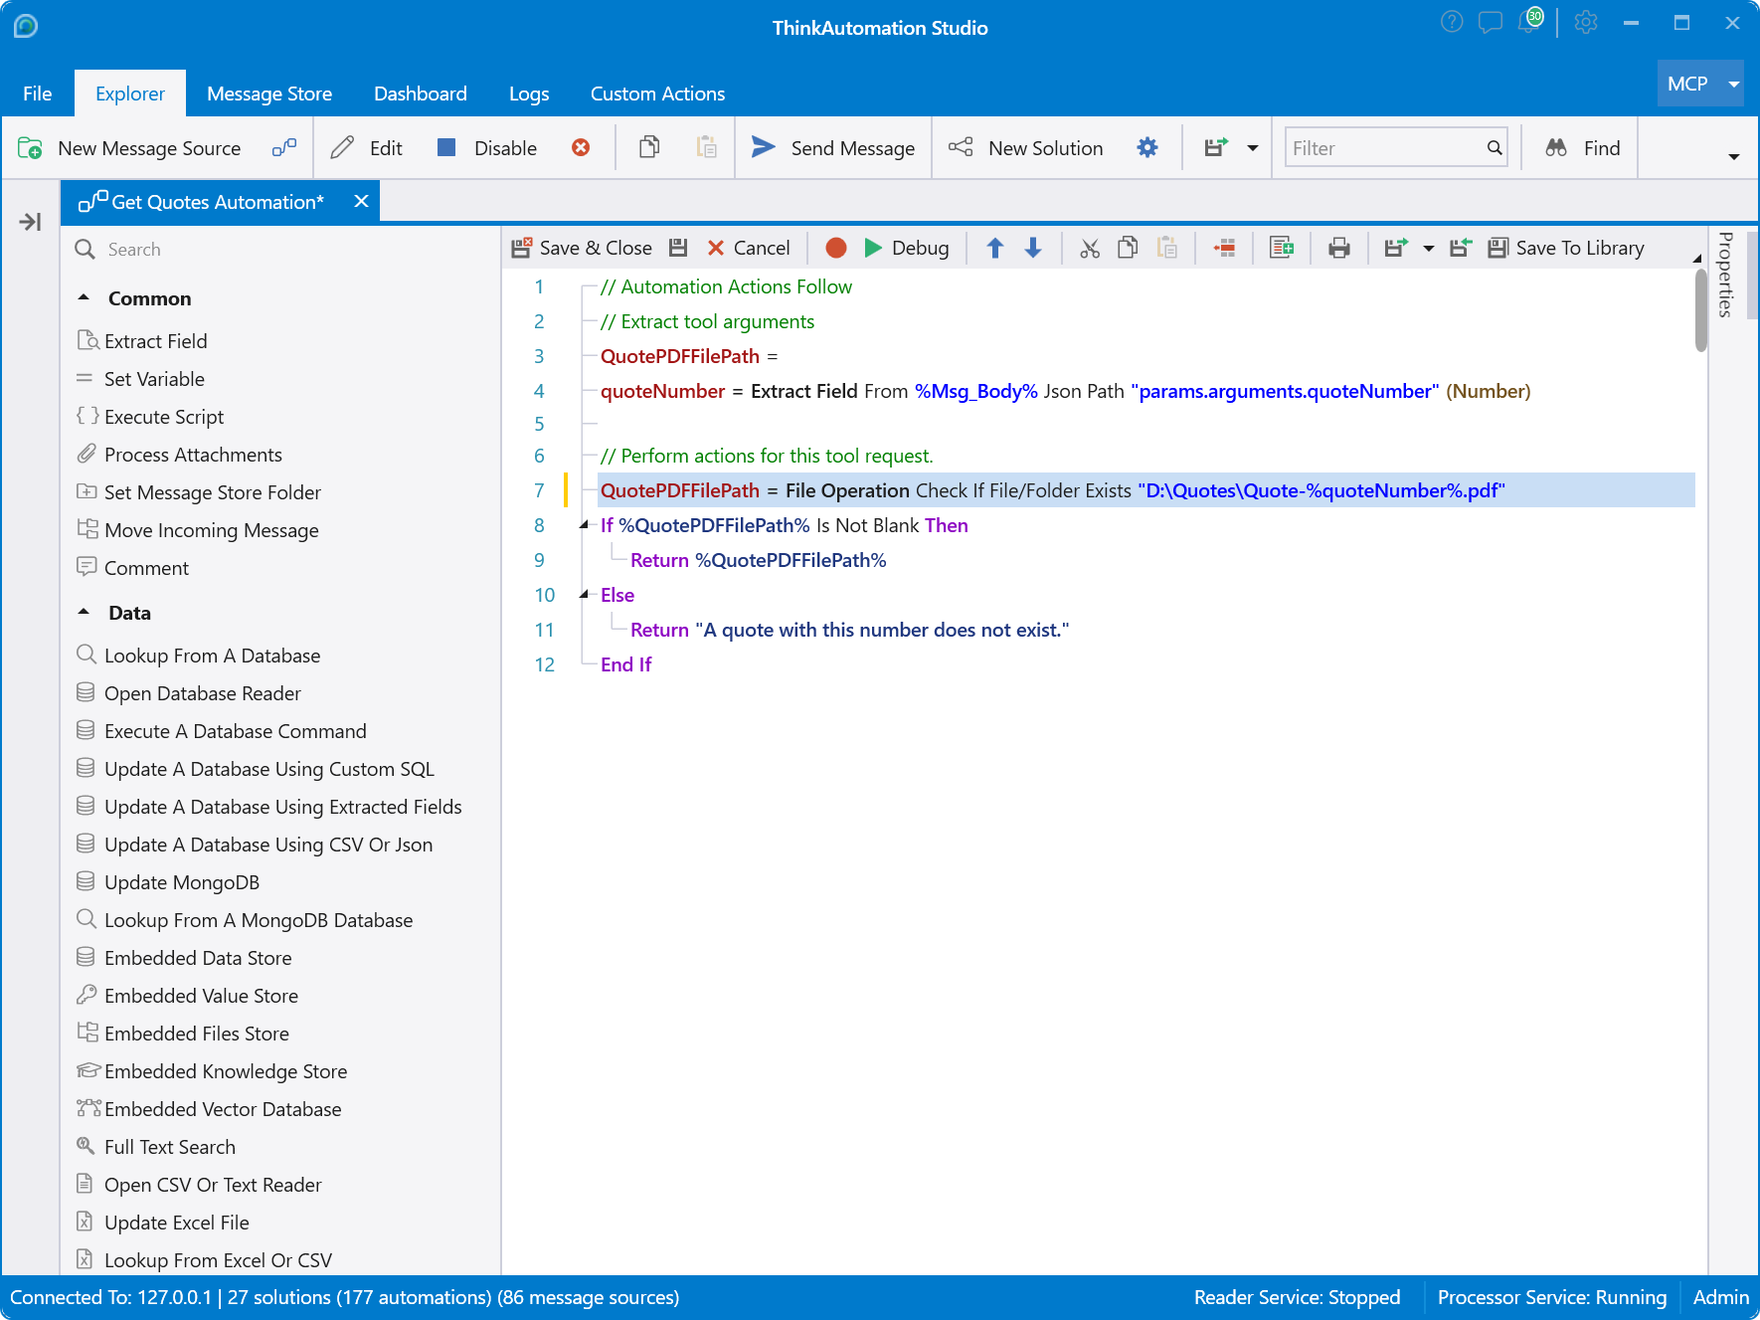Screen dimensions: 1760x1320
Task: Switch to the Custom Actions tab
Action: tap(657, 94)
